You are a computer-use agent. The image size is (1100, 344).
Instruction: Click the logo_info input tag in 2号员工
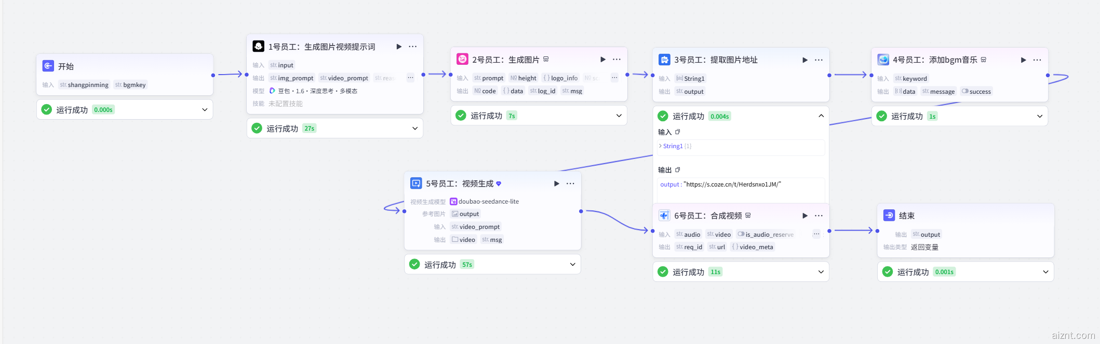pos(560,78)
